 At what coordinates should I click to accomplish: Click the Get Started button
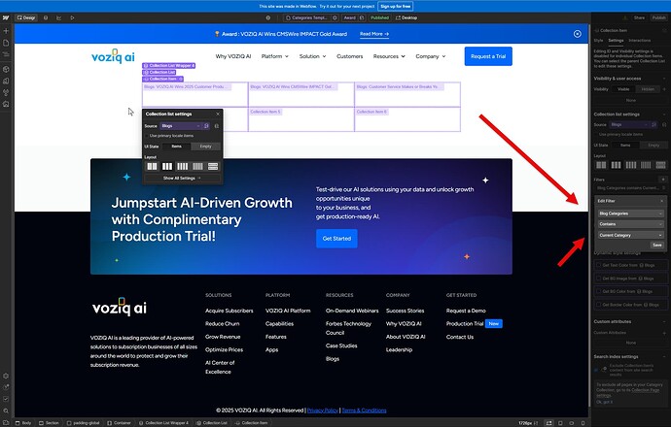pos(336,239)
